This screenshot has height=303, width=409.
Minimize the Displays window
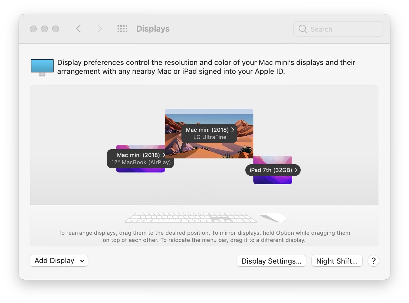pyautogui.click(x=44, y=29)
